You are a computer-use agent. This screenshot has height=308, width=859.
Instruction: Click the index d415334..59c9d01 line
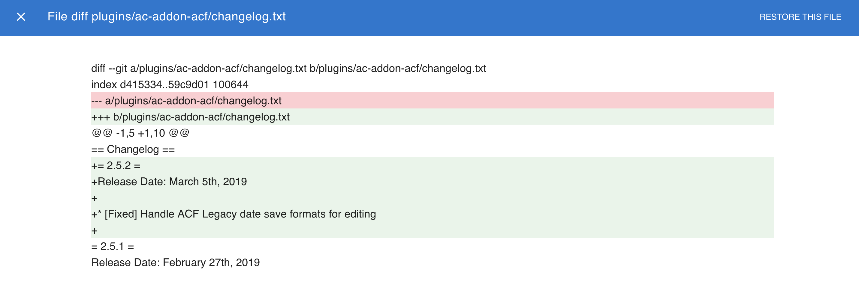(170, 84)
